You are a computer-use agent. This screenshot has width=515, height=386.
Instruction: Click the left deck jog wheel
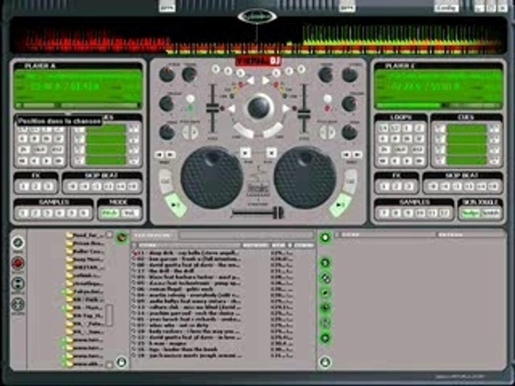point(212,177)
